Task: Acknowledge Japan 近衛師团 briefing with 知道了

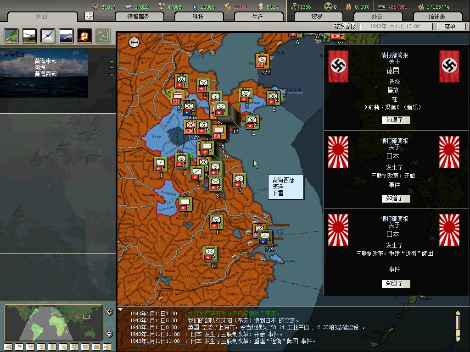Action: [396, 283]
